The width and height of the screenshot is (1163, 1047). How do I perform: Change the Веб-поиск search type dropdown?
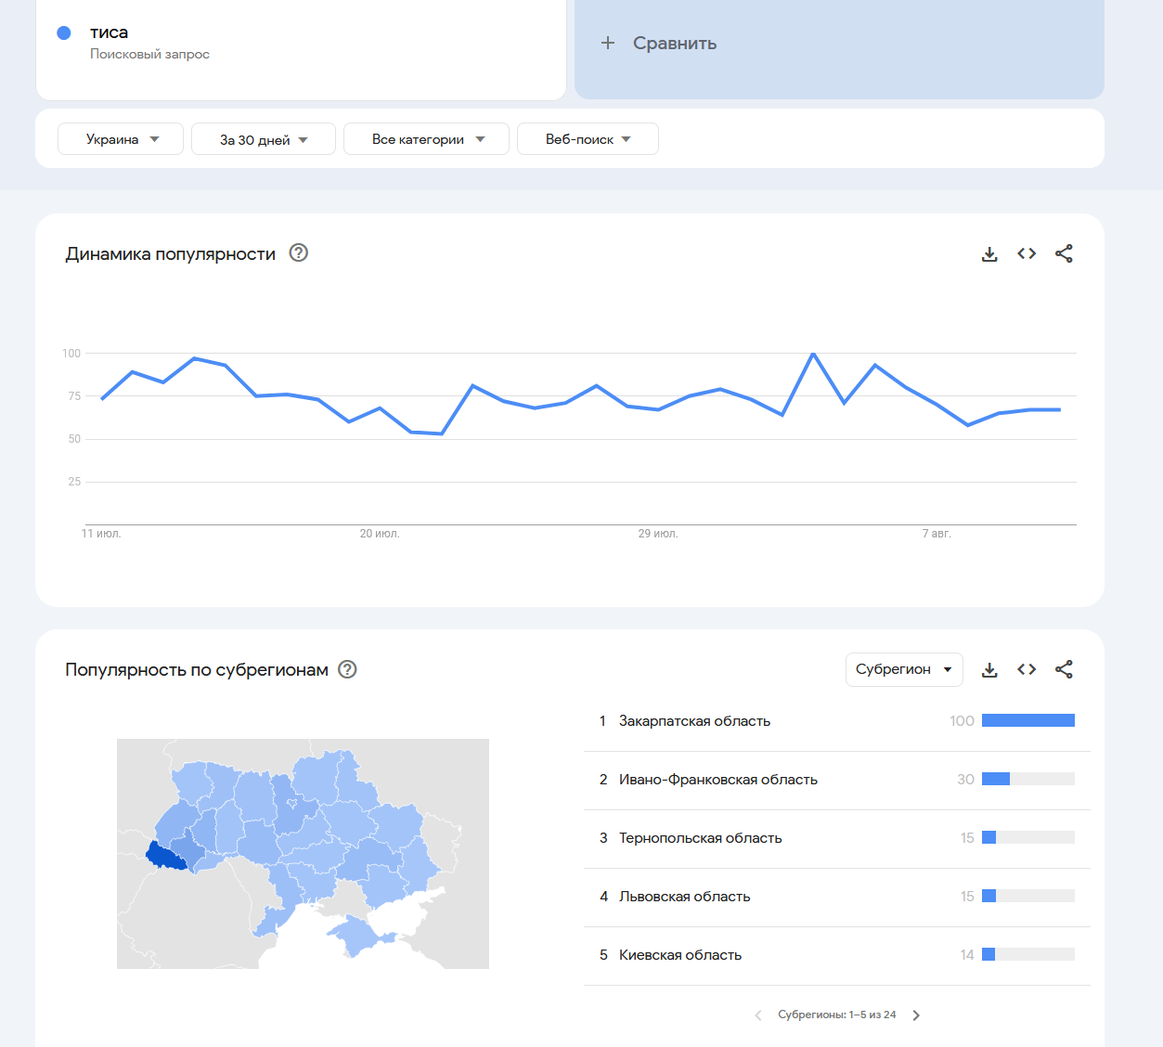(x=588, y=139)
